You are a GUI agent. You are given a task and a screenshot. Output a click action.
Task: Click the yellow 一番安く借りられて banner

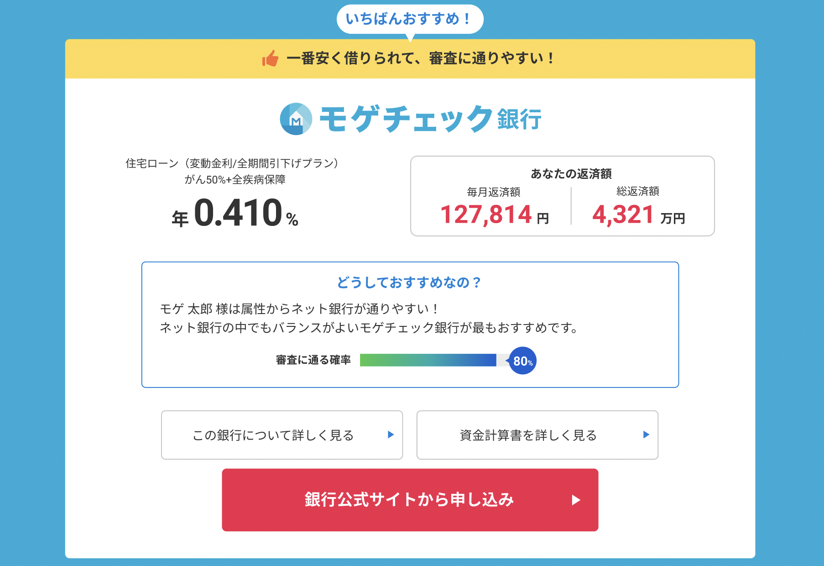[411, 58]
